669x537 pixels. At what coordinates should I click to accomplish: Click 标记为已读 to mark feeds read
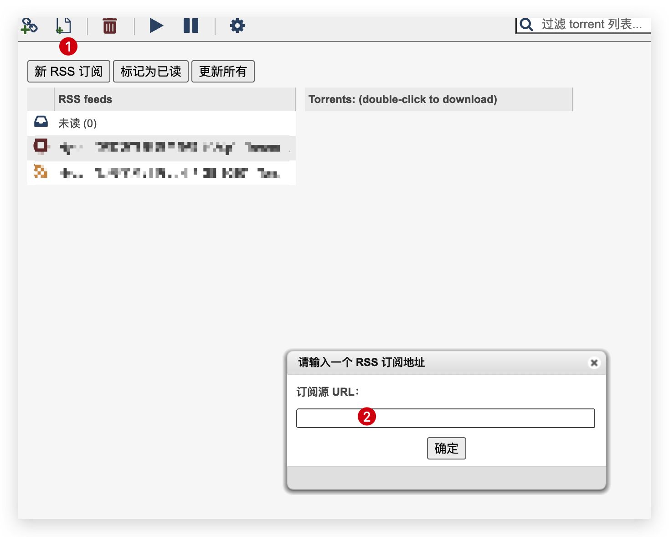pos(151,71)
